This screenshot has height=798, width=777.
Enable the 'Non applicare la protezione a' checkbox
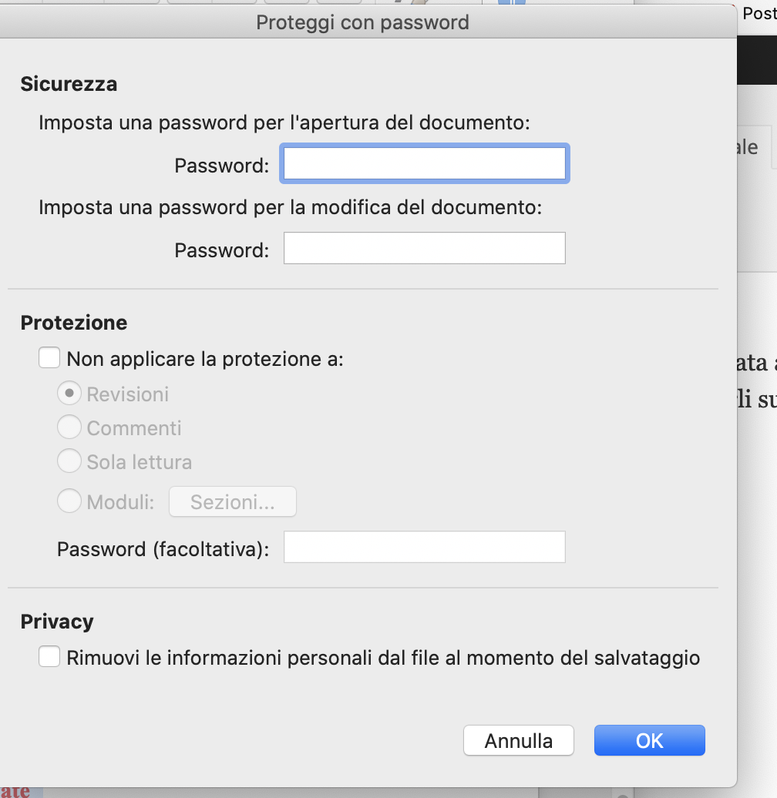[x=49, y=357]
